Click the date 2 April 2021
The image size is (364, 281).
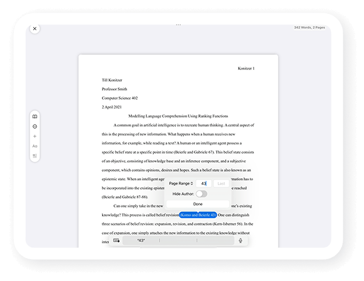click(x=112, y=107)
